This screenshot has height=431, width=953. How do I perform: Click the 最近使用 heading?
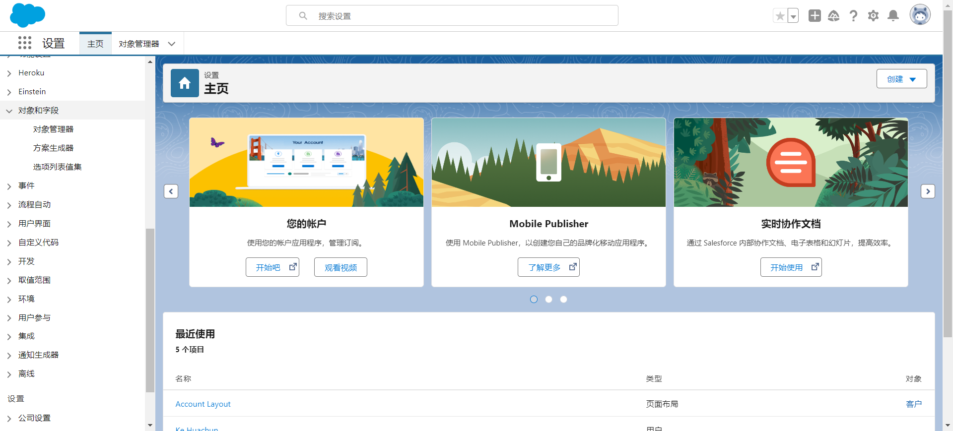pyautogui.click(x=195, y=334)
